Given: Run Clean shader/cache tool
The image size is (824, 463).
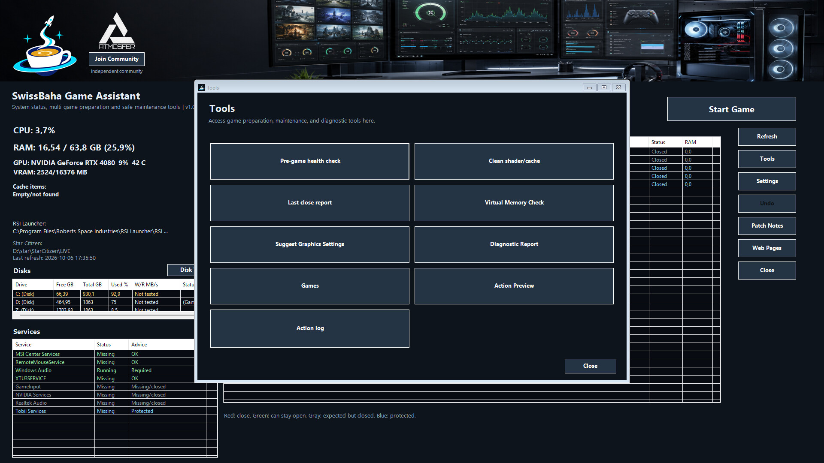Looking at the screenshot, I should 514,161.
